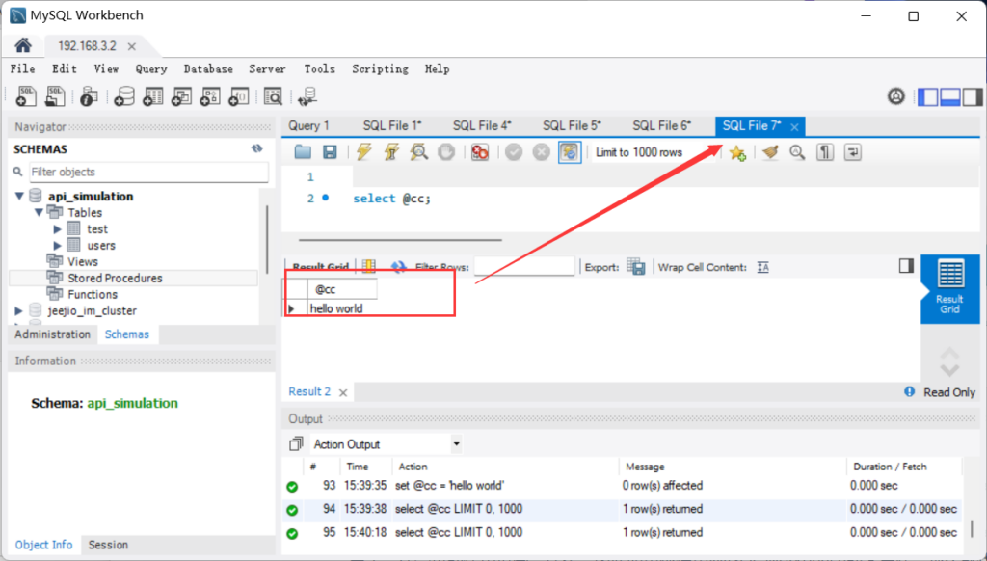987x561 pixels.
Task: Toggle the result side panel
Action: (x=906, y=266)
